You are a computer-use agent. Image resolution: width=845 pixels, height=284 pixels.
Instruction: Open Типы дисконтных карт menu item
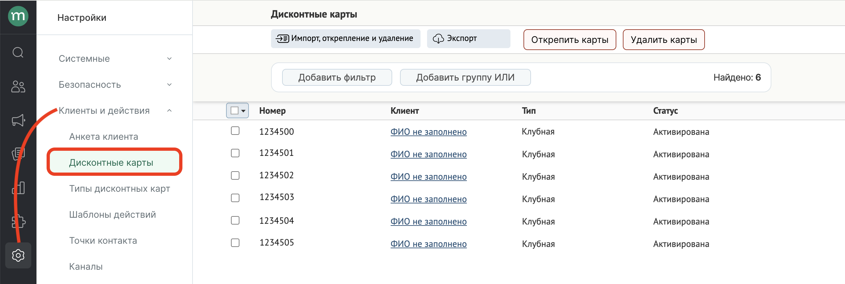click(120, 189)
